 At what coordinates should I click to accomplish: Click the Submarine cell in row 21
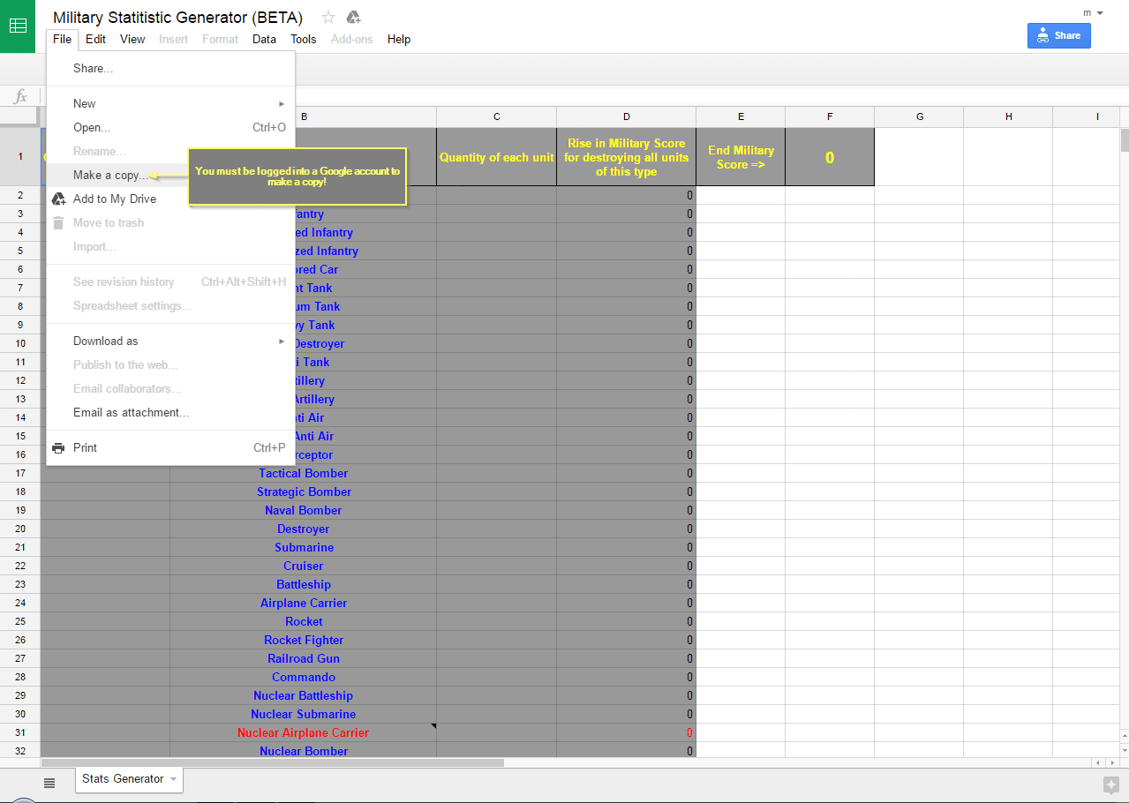click(x=304, y=548)
